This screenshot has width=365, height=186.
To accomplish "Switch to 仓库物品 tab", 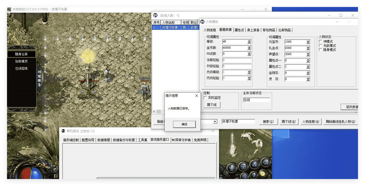I will tap(285, 30).
